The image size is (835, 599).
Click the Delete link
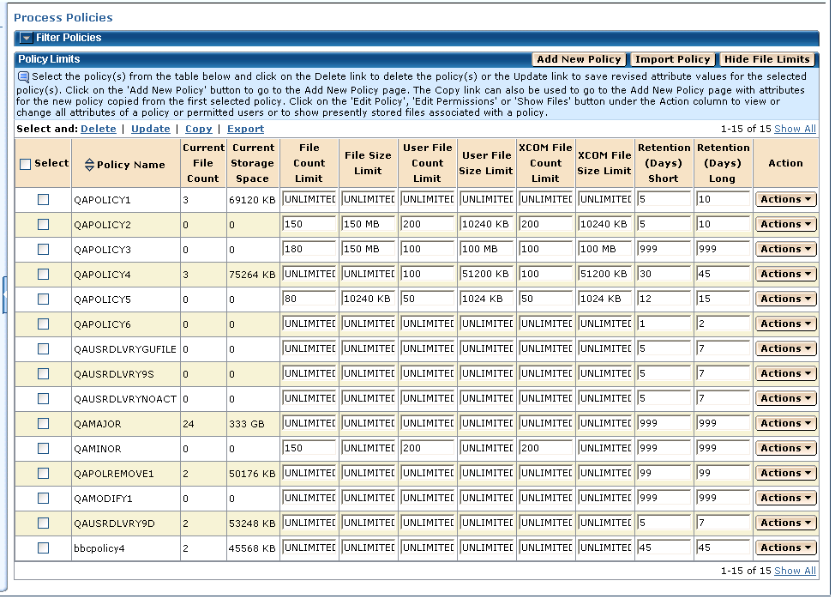pyautogui.click(x=99, y=129)
